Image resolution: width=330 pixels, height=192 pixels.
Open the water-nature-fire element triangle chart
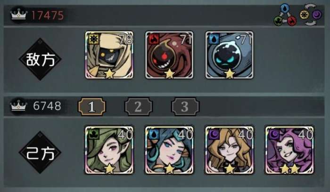click(x=285, y=15)
